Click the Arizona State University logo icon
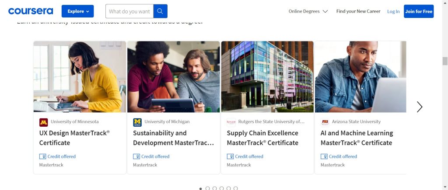 pos(325,122)
